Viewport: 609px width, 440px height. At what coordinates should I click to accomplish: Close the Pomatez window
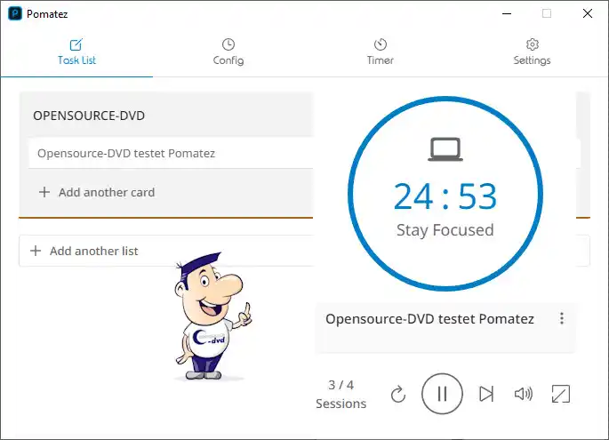(588, 13)
